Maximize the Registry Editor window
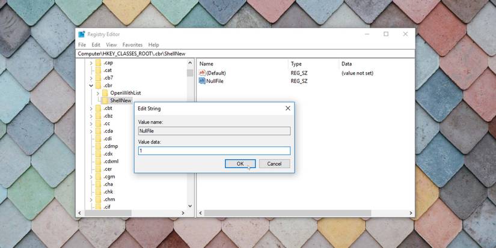The width and height of the screenshot is (496, 248). tap(386, 34)
